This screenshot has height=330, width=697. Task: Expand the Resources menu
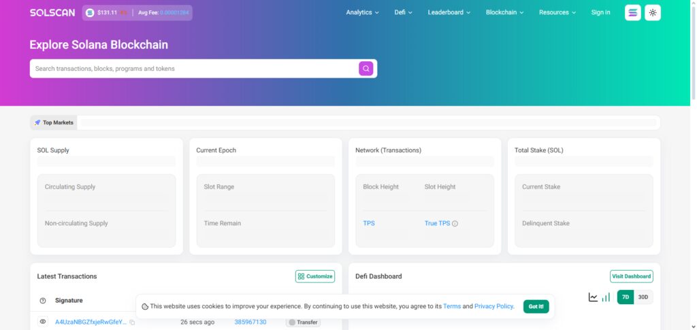coord(557,12)
